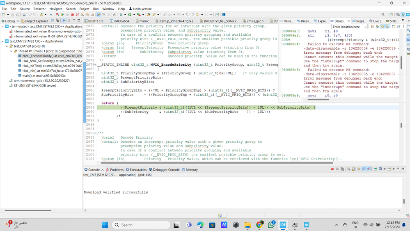
Task: Click the Debug view horizontal scrollbar
Action: (28, 210)
